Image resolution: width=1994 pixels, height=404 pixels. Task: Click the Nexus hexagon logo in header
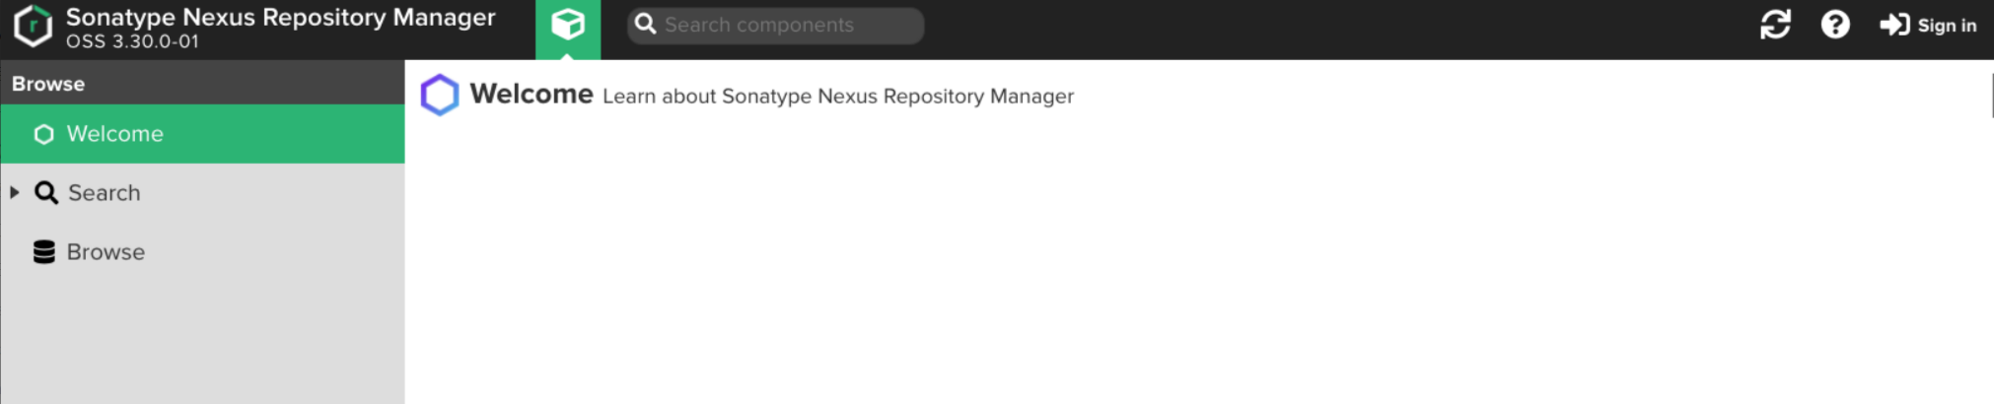point(33,26)
